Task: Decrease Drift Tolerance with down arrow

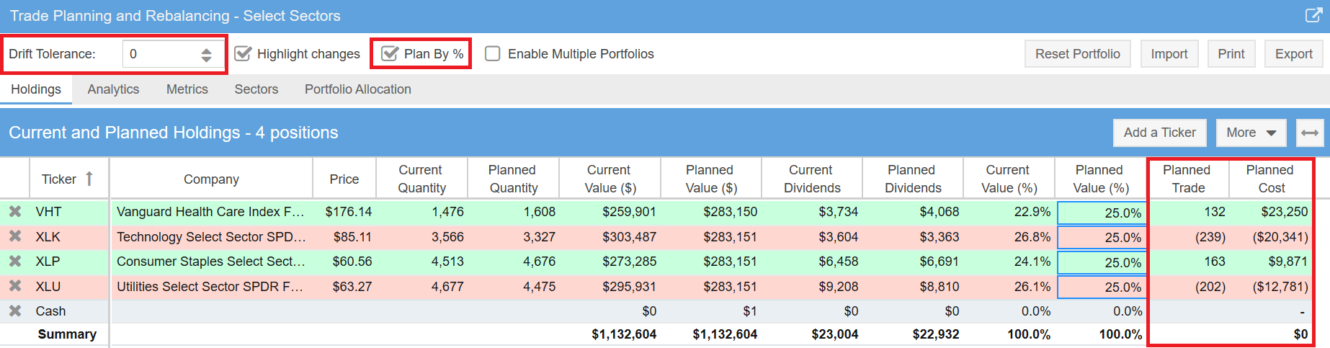Action: tap(207, 58)
